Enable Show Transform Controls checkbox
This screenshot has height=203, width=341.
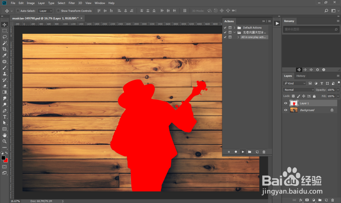tap(58, 11)
